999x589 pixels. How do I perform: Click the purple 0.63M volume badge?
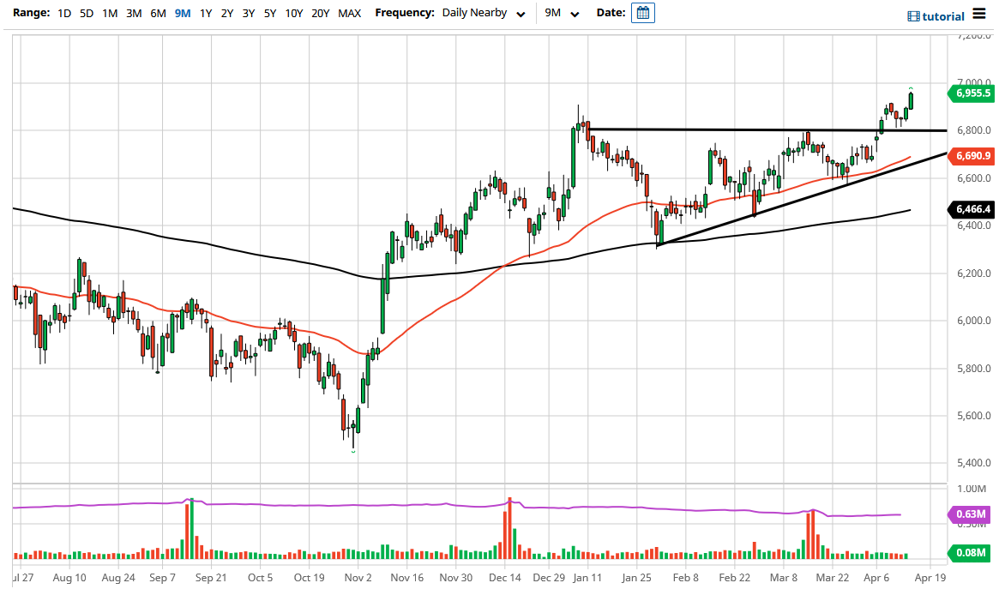pos(972,514)
